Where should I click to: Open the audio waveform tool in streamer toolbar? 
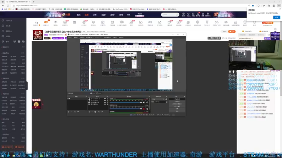point(55,22)
